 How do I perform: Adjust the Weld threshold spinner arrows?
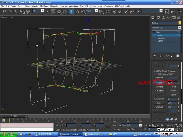pyautogui.click(x=179, y=83)
